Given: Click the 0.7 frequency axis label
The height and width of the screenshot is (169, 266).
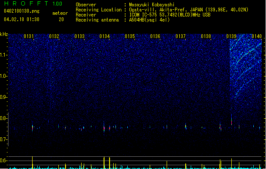Looking at the screenshot, I should pyautogui.click(x=4, y=139).
